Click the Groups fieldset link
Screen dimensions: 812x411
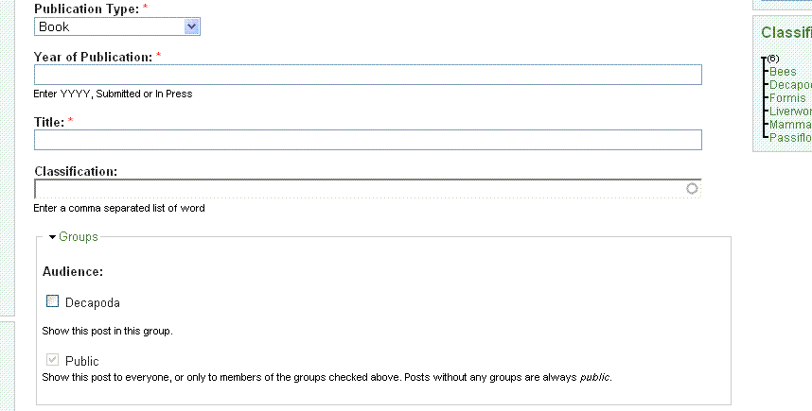coord(79,237)
